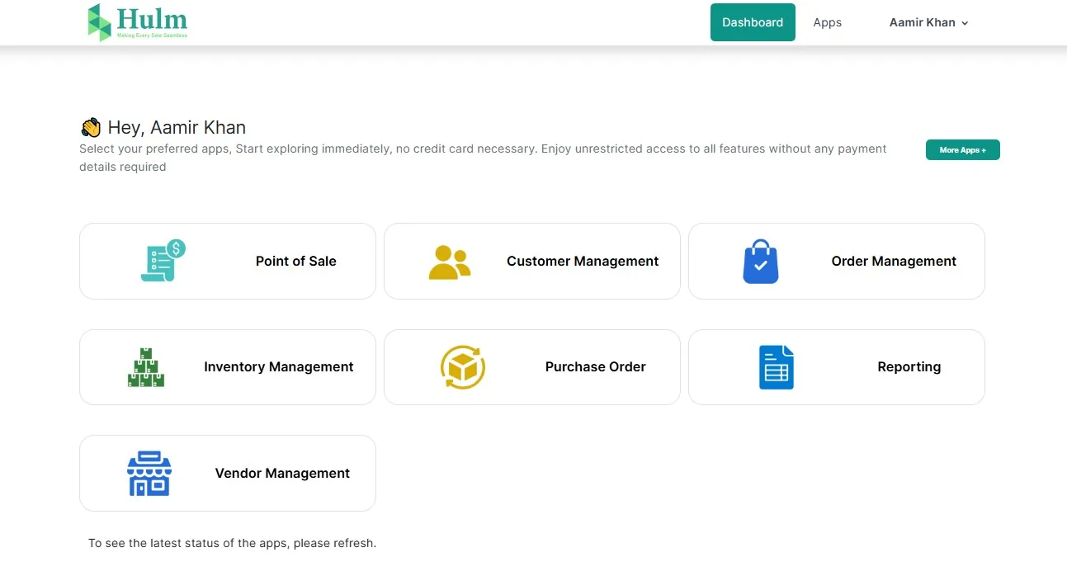Image resolution: width=1067 pixels, height=576 pixels.
Task: Click the More Apps + button
Action: (963, 150)
